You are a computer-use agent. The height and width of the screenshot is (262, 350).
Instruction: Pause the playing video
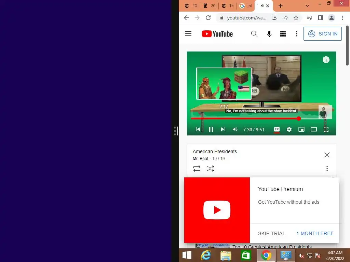click(x=211, y=129)
